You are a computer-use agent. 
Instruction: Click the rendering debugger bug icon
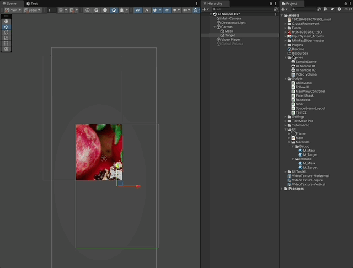pos(122,10)
